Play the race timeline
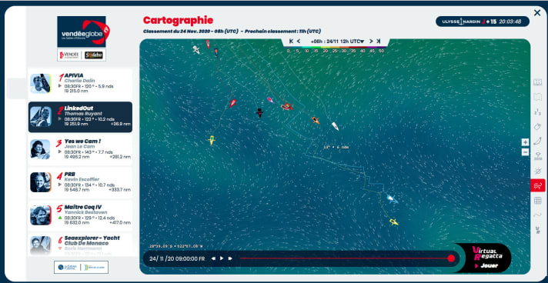 pyautogui.click(x=222, y=258)
